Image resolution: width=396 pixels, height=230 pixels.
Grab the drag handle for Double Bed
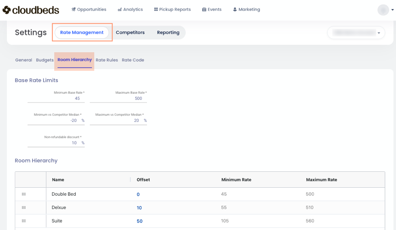tap(24, 194)
